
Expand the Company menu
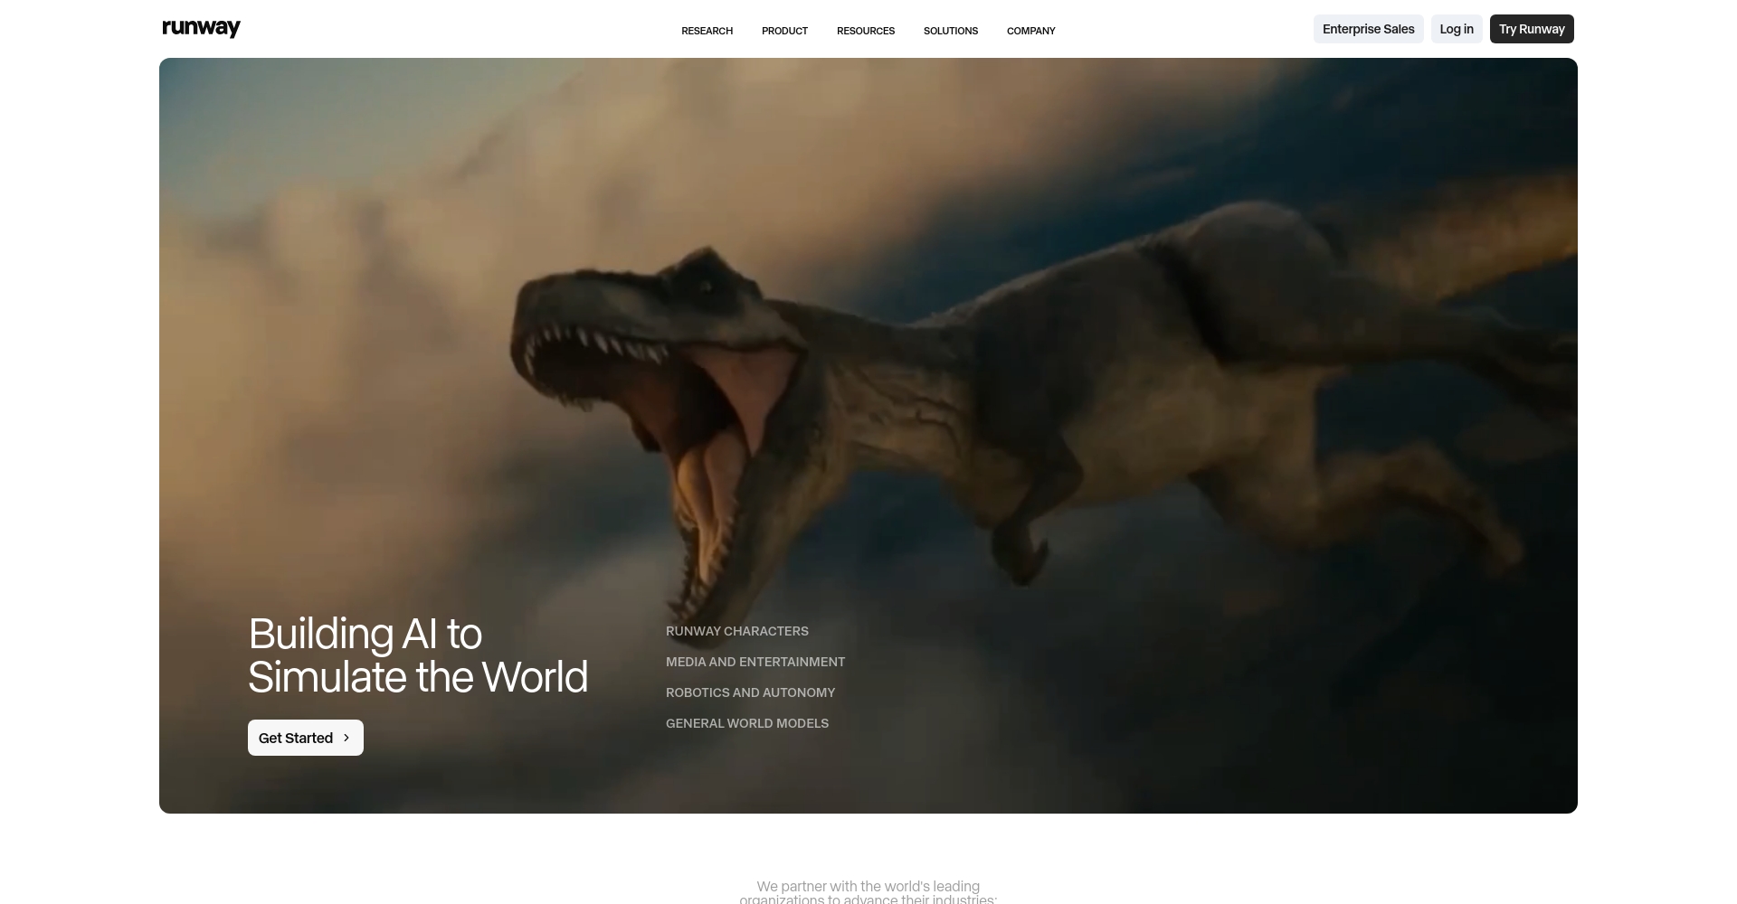tap(1030, 31)
